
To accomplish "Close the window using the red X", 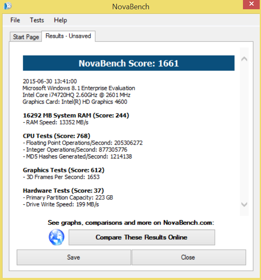I will click(251, 4).
